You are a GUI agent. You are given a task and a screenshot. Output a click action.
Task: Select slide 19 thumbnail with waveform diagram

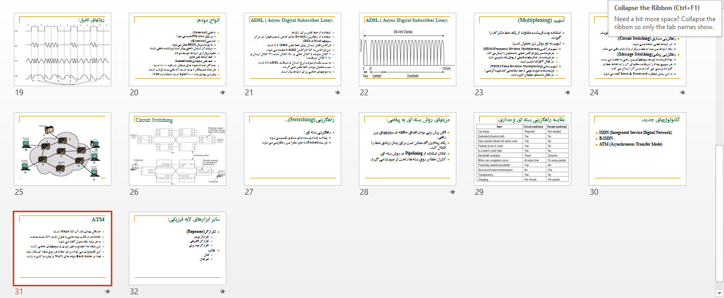tap(63, 50)
